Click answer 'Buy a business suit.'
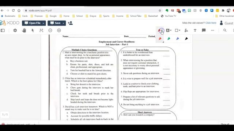Viewport: 234px width, 131px height. coord(79,61)
